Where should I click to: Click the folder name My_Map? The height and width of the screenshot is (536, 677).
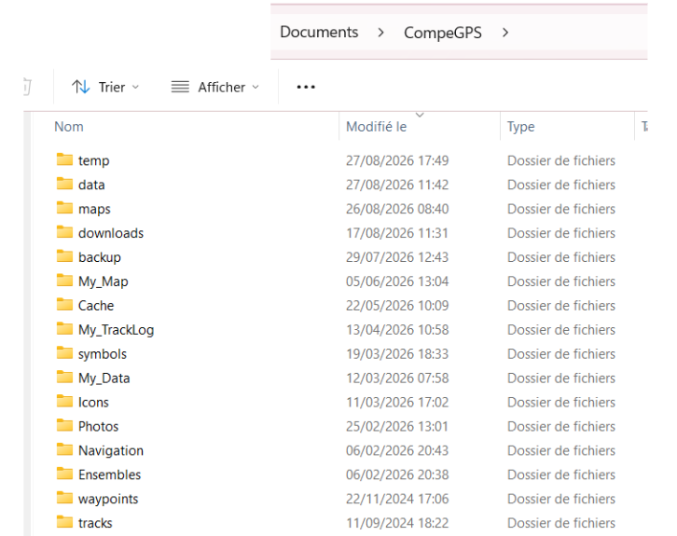coord(104,282)
